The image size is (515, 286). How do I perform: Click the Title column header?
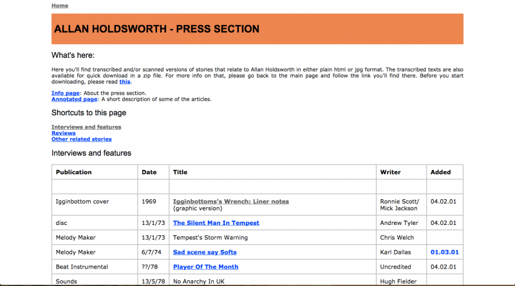coord(180,172)
